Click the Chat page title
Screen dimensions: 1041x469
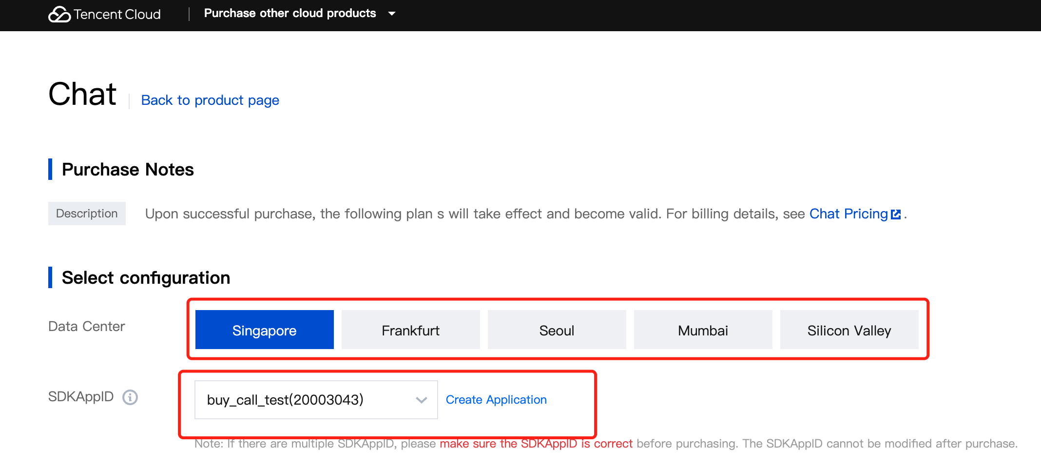pyautogui.click(x=82, y=94)
